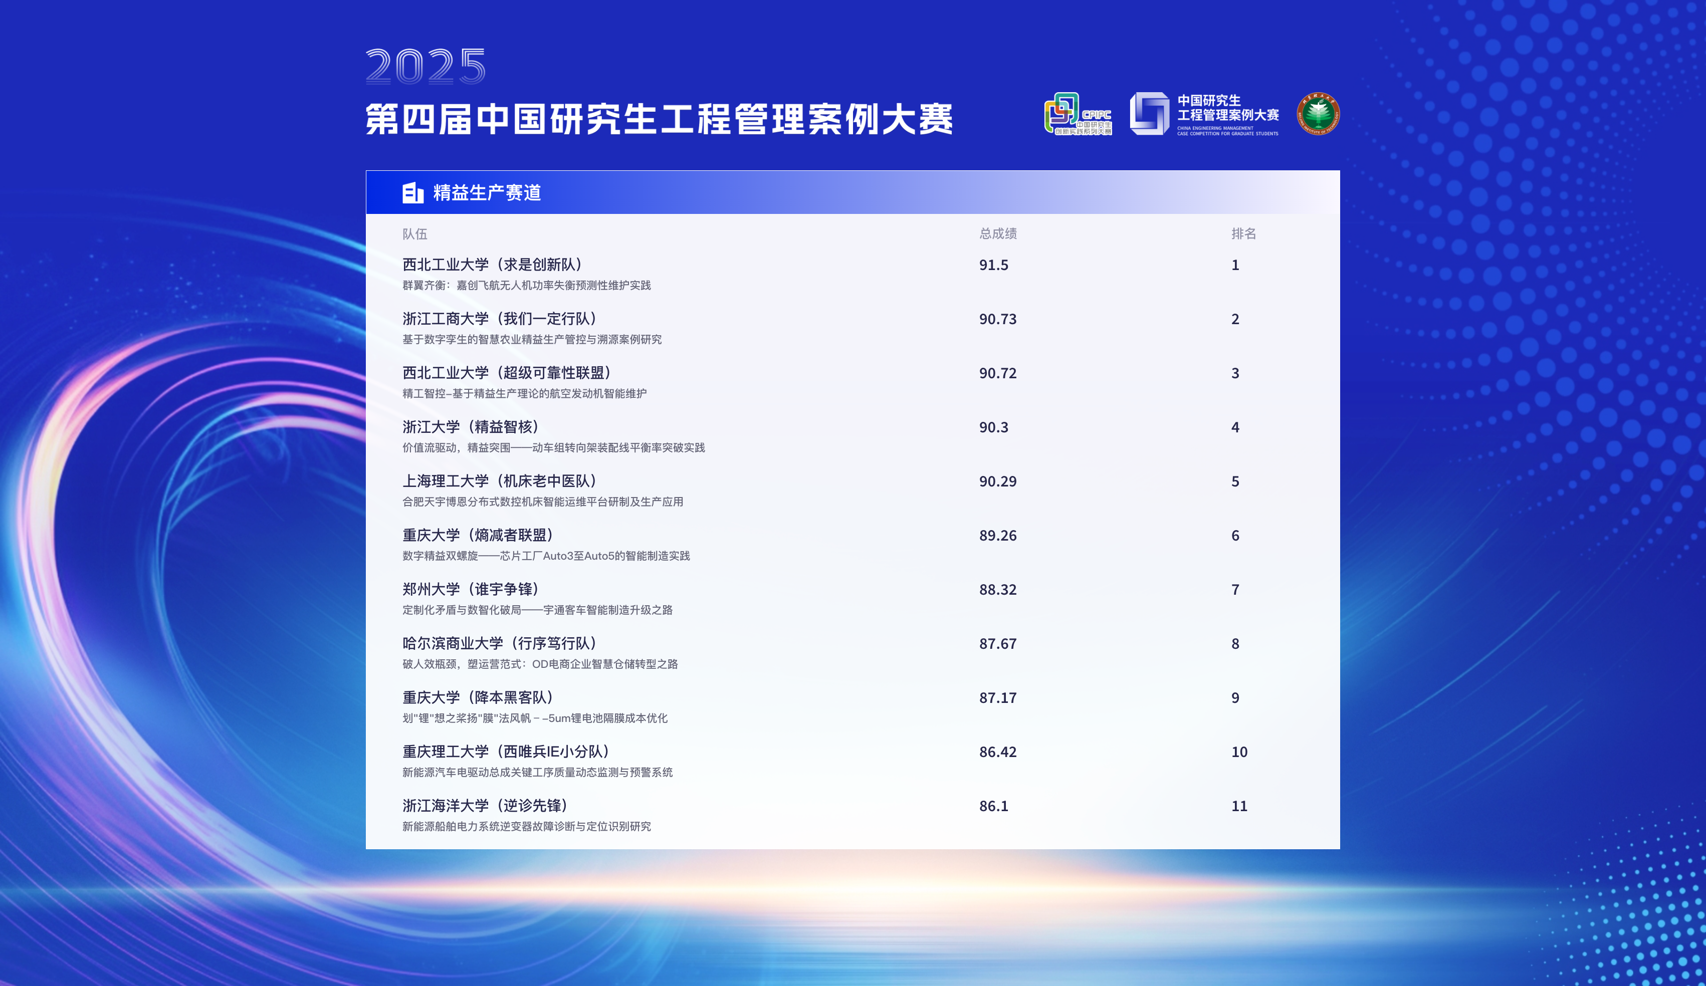Click the 第四届中国研究生工程管理案例大赛 title
The image size is (1706, 986).
659,120
